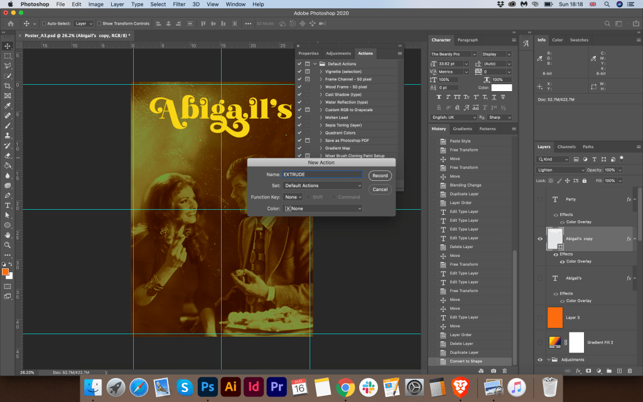Click the Record button
Viewport: 643px width, 402px height.
click(x=380, y=176)
